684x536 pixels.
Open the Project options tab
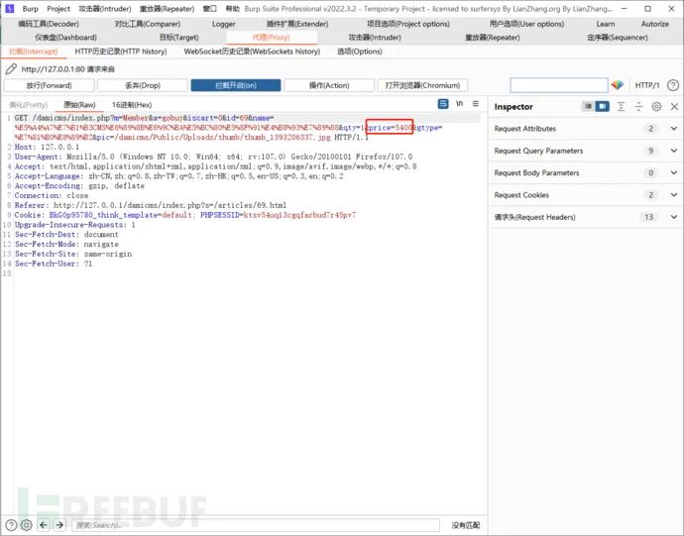tap(407, 24)
